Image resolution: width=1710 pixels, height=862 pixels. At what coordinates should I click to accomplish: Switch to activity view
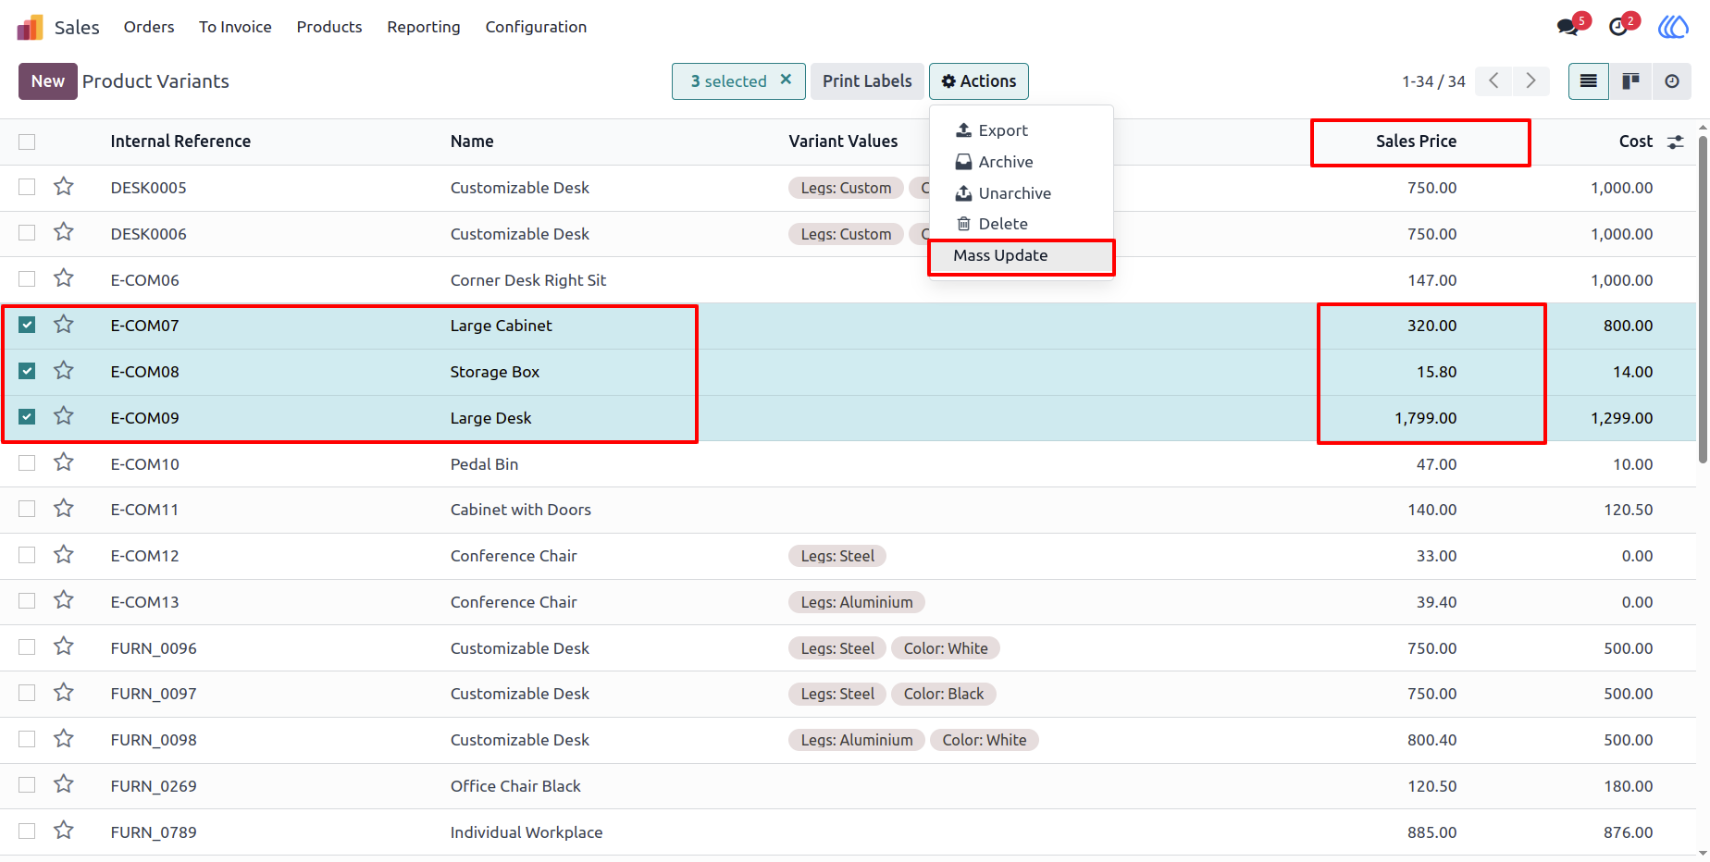pyautogui.click(x=1672, y=81)
